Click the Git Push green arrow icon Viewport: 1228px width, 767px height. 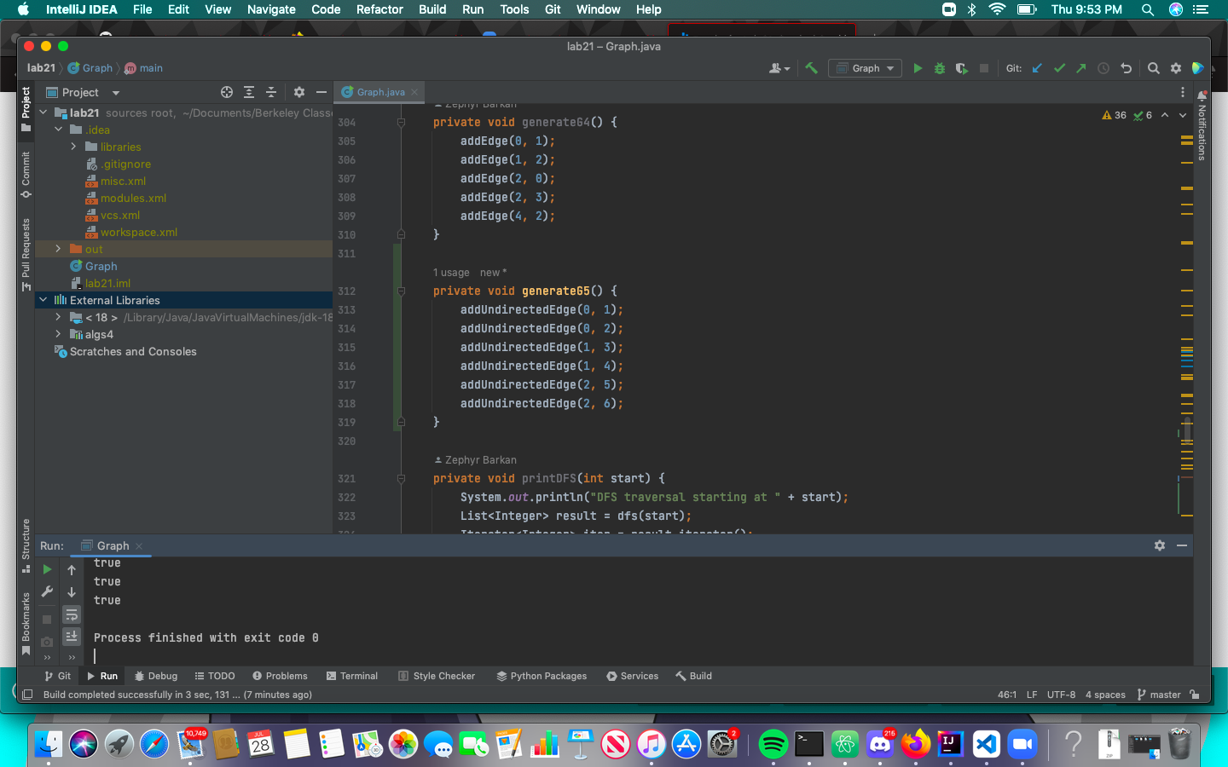point(1081,68)
